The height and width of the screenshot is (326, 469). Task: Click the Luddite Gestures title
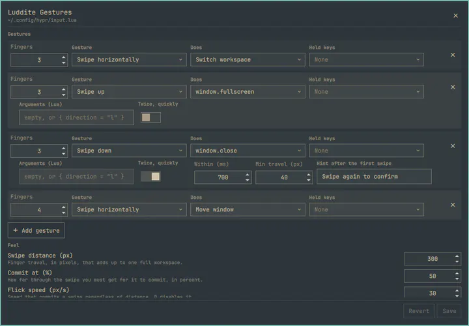pos(40,12)
